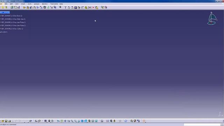Click the Print icon in bottom toolbar
Viewport: 224px width, 126px height.
(9, 121)
